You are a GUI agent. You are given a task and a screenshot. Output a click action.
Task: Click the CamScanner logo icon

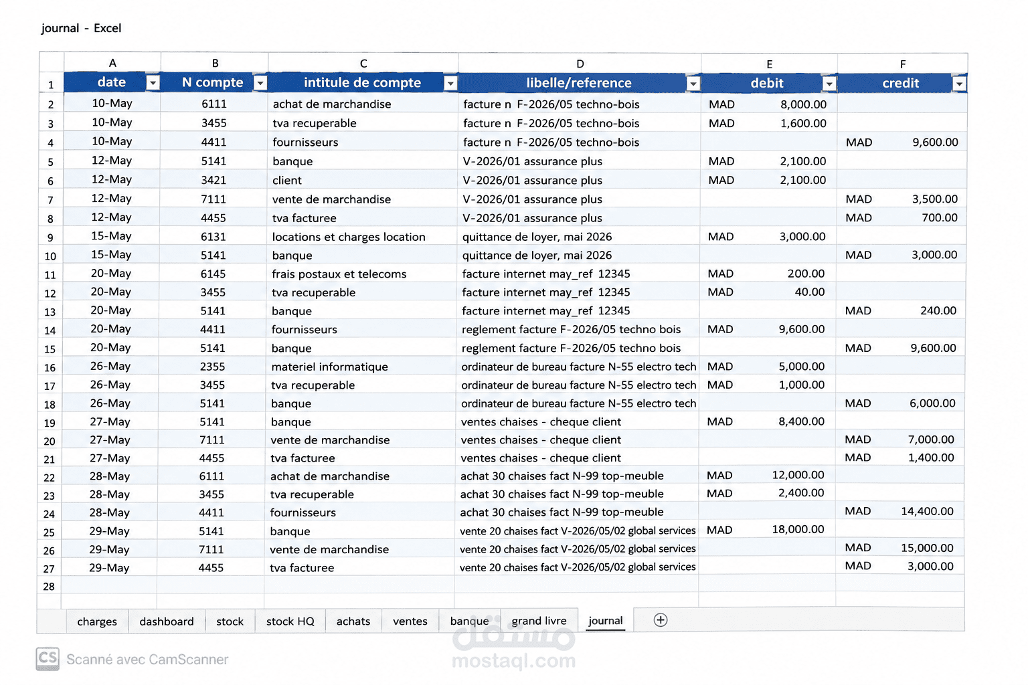click(48, 659)
